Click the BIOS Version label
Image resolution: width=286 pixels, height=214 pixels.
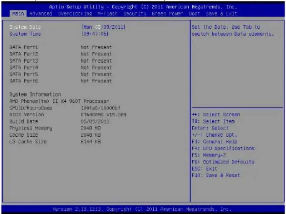point(27,115)
